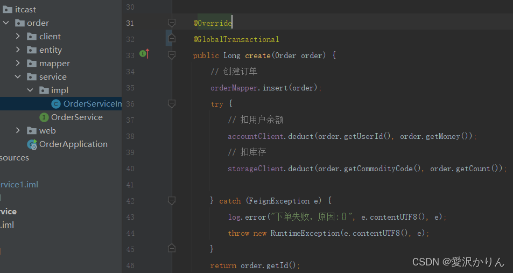Click accountClient on line 38
Viewport: 513px width, 273px height.
(256, 136)
